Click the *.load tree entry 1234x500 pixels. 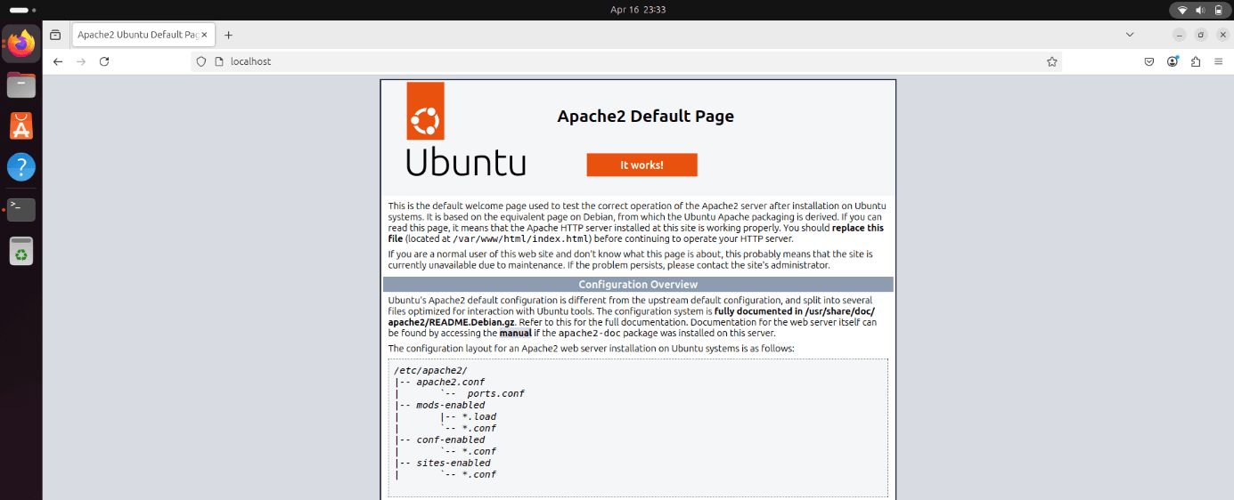point(478,416)
